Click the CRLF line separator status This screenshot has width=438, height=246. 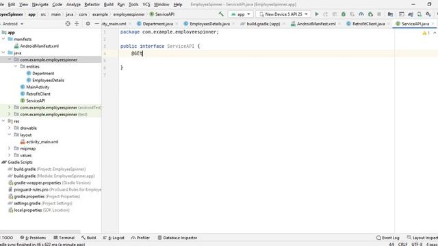click(x=402, y=244)
